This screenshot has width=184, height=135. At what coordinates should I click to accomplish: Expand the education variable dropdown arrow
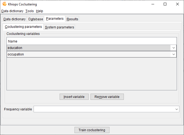[x=173, y=48]
